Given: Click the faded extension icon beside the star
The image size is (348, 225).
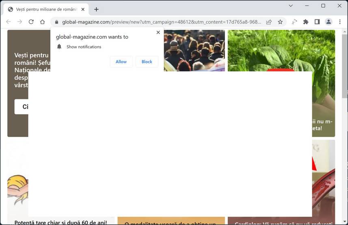Looking at the screenshot, I should [294, 22].
